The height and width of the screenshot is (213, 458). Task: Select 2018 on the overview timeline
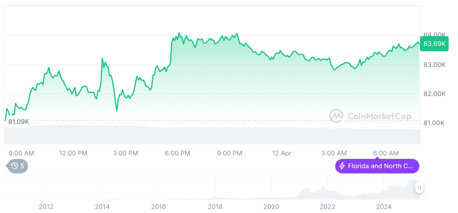click(x=215, y=207)
